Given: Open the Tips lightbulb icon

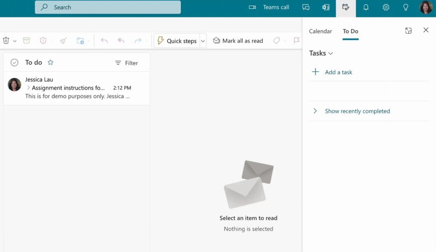Looking at the screenshot, I should point(406,7).
